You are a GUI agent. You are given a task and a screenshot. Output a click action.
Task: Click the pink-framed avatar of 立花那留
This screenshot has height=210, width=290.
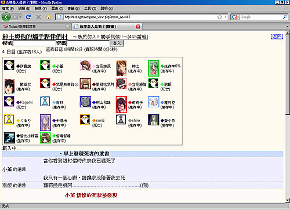tap(121, 84)
